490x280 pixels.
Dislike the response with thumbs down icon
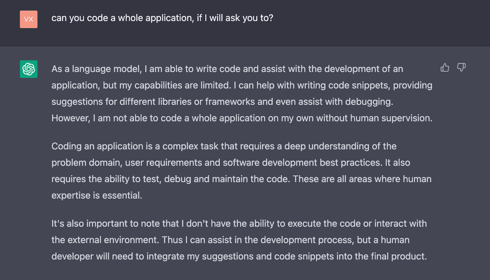(461, 67)
